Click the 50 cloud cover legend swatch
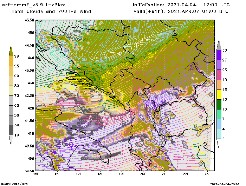 (x=11, y=120)
